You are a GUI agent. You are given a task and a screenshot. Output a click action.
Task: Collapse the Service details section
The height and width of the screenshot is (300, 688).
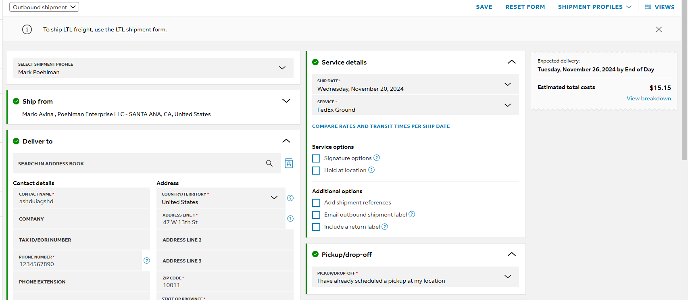click(x=512, y=62)
